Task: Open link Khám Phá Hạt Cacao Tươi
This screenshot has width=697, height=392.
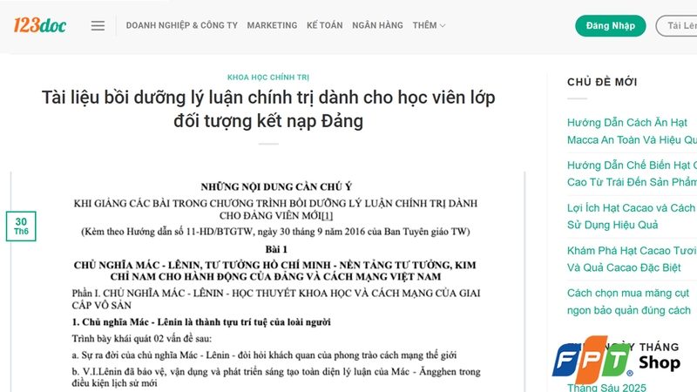Action: tap(631, 259)
